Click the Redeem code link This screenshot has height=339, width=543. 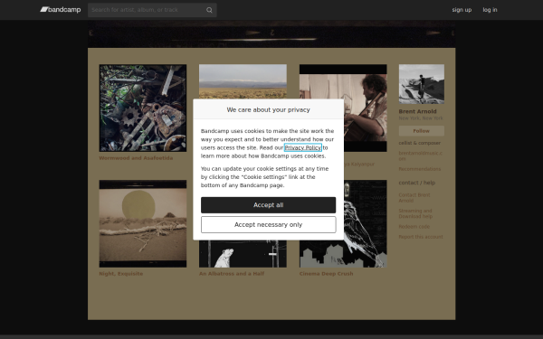coord(414,227)
